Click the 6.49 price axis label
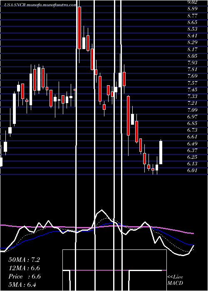Screen dimensions: 208x291 coord(192,144)
